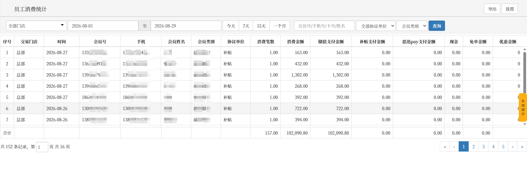Viewport: 527px width, 180px height.
Task: Go to page 3 in pagination
Action: pyautogui.click(x=484, y=147)
